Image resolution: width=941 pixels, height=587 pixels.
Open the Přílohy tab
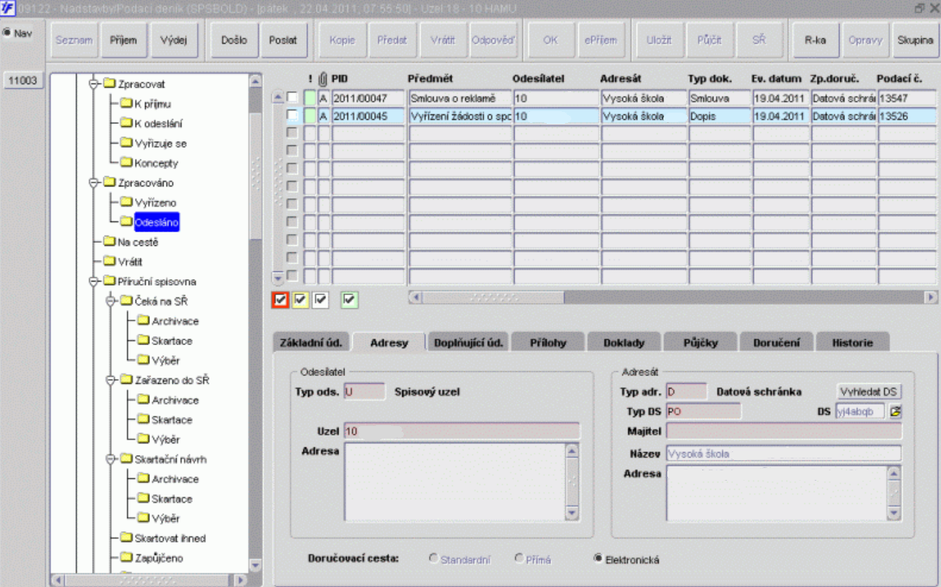tap(548, 343)
